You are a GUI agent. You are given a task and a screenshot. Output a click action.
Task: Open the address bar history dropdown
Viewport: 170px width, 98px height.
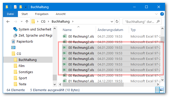point(112,22)
